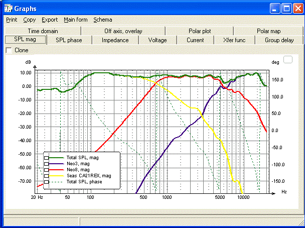Viewport: 305px width, 228px height.
Task: Open the Main form menu
Action: coord(76,20)
